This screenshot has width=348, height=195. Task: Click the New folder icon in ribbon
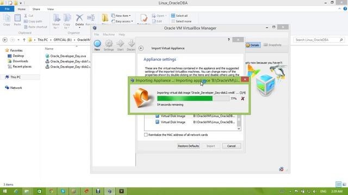105,18
